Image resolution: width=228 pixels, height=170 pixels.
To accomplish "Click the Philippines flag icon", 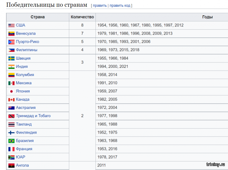I will (x=11, y=50).
